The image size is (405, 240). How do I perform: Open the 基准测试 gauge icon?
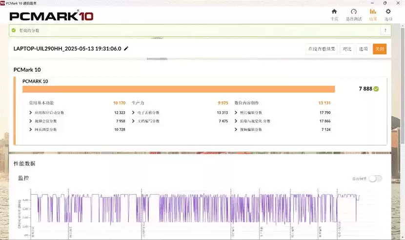point(354,12)
